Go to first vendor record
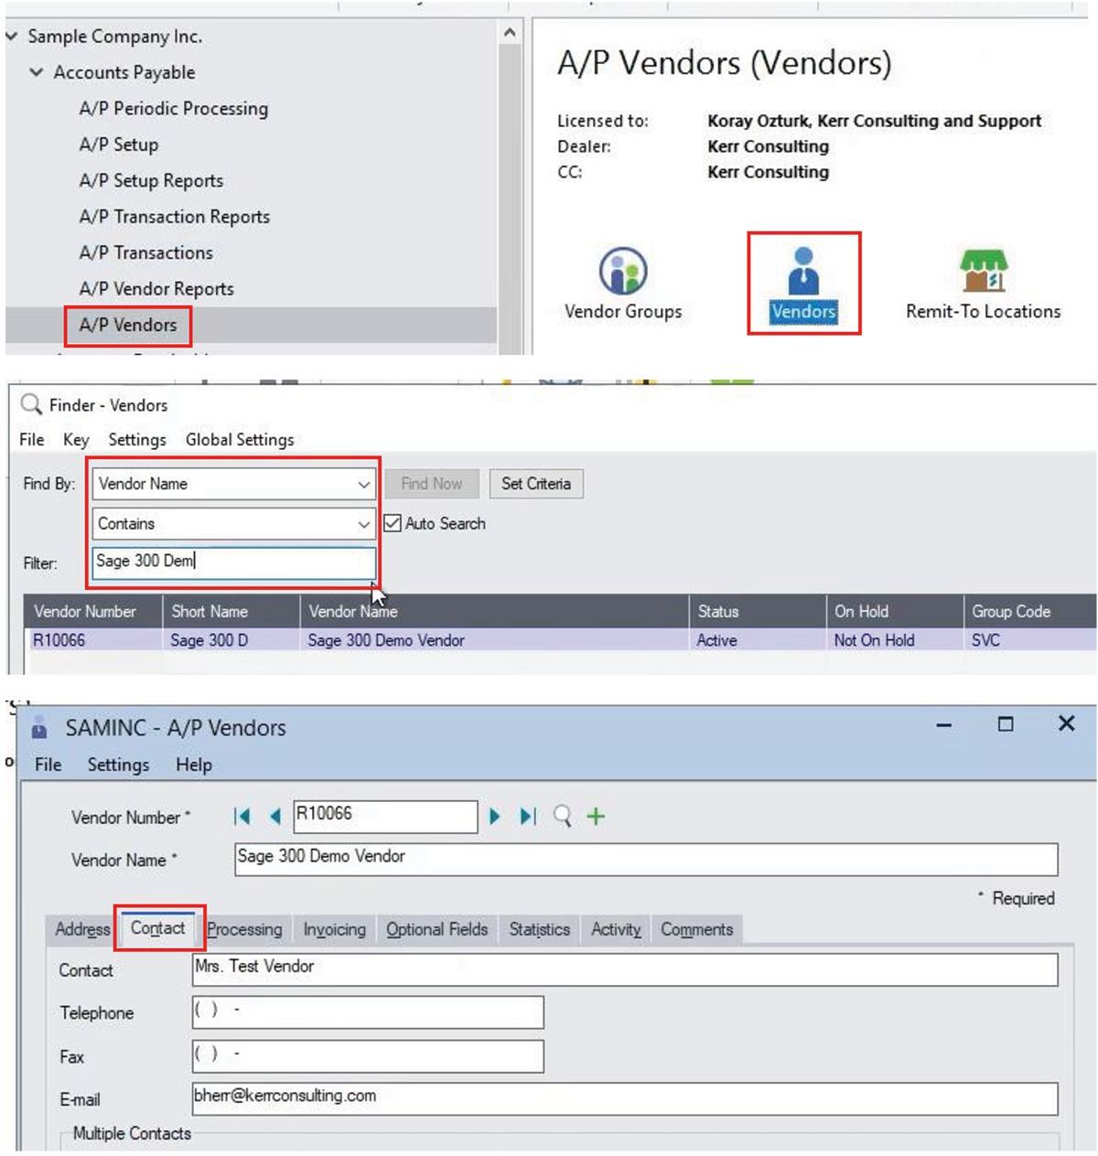1098x1156 pixels. tap(242, 816)
